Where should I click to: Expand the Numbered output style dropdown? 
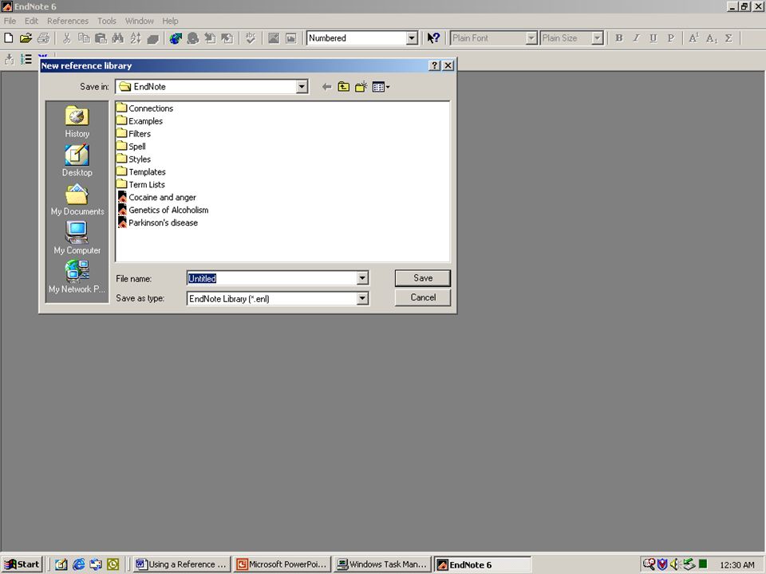click(x=412, y=38)
